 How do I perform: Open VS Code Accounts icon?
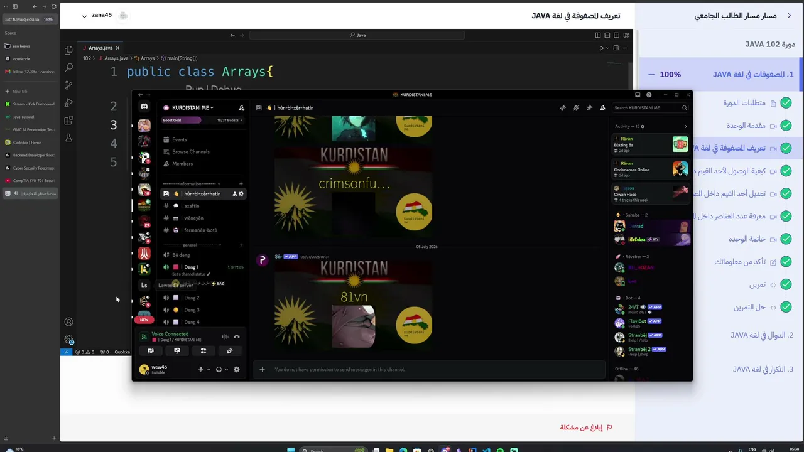click(68, 322)
